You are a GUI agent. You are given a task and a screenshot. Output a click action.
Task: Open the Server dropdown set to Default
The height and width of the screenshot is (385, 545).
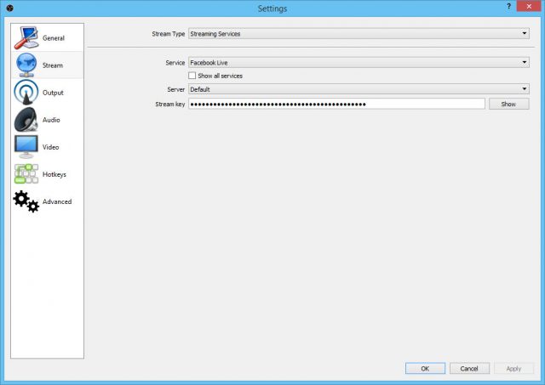point(358,89)
